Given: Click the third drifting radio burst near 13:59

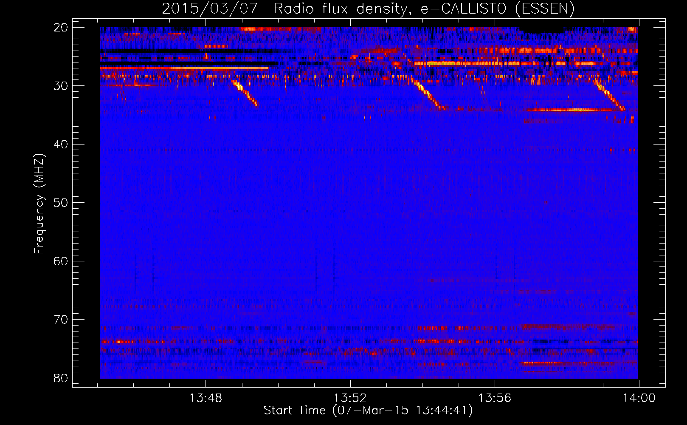Looking at the screenshot, I should [609, 95].
